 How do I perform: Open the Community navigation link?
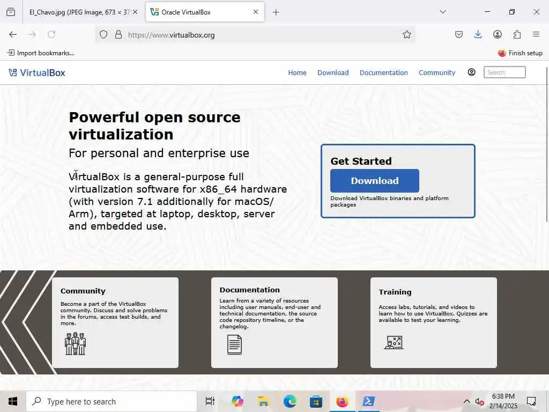point(437,72)
